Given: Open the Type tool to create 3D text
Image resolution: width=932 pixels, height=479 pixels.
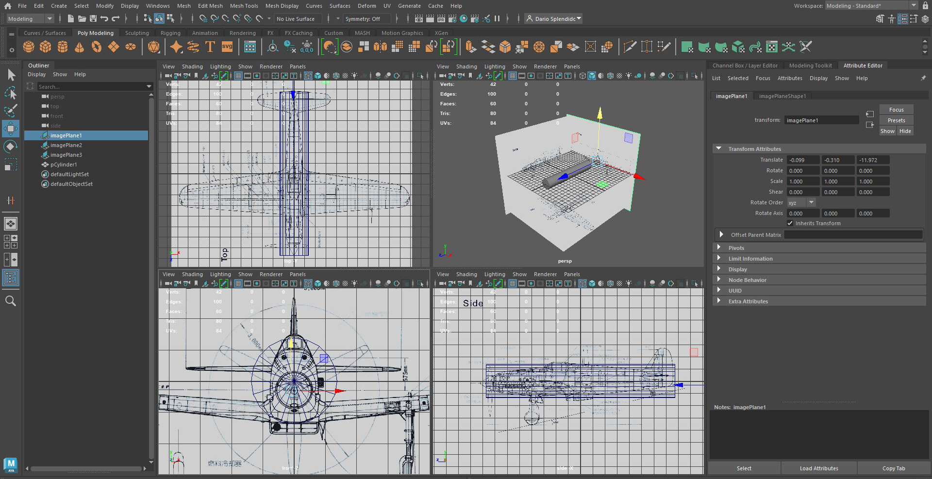Looking at the screenshot, I should click(x=210, y=47).
